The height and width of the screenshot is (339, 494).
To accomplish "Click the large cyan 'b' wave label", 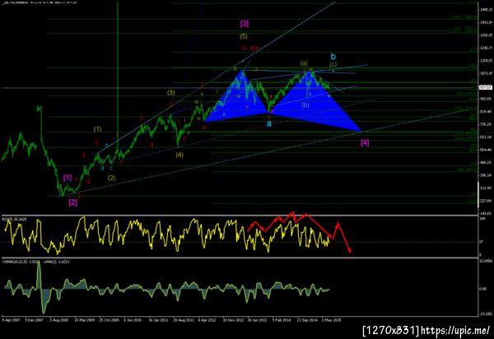I will point(333,57).
